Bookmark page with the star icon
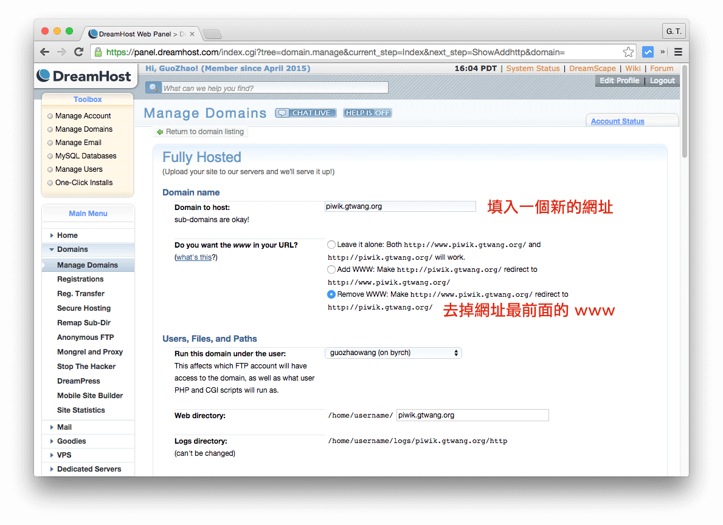Image resolution: width=723 pixels, height=525 pixels. click(628, 52)
